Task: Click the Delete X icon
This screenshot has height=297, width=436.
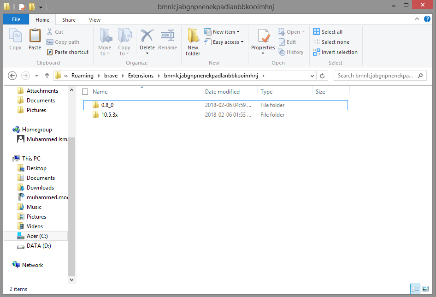Action: pos(147,36)
